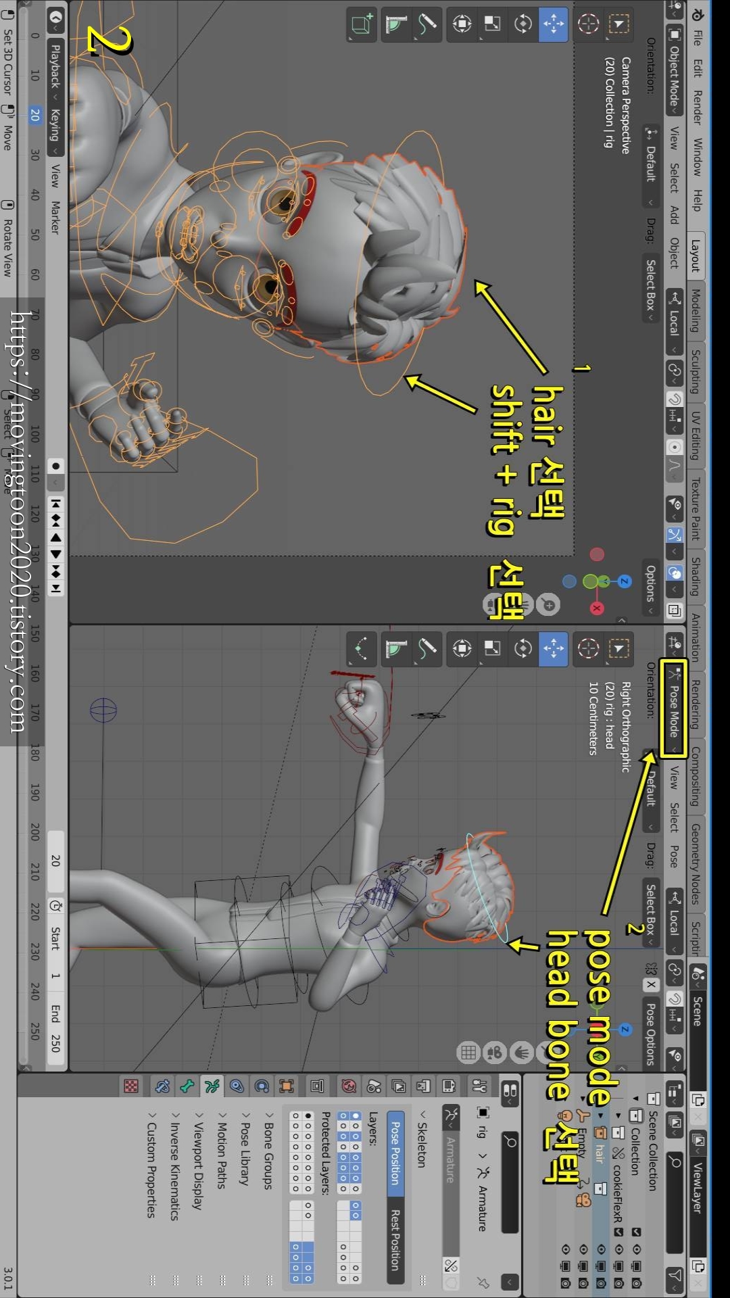Select the Add Cube tool in Object Mode viewport
This screenshot has height=1298, width=730.
point(362,24)
